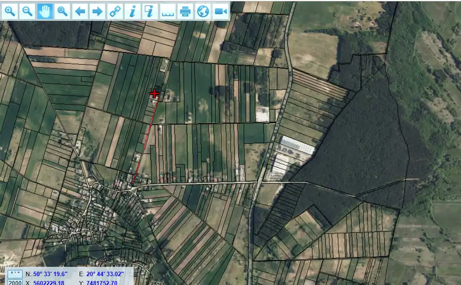Click the zoom out magnifier tool

28,12
